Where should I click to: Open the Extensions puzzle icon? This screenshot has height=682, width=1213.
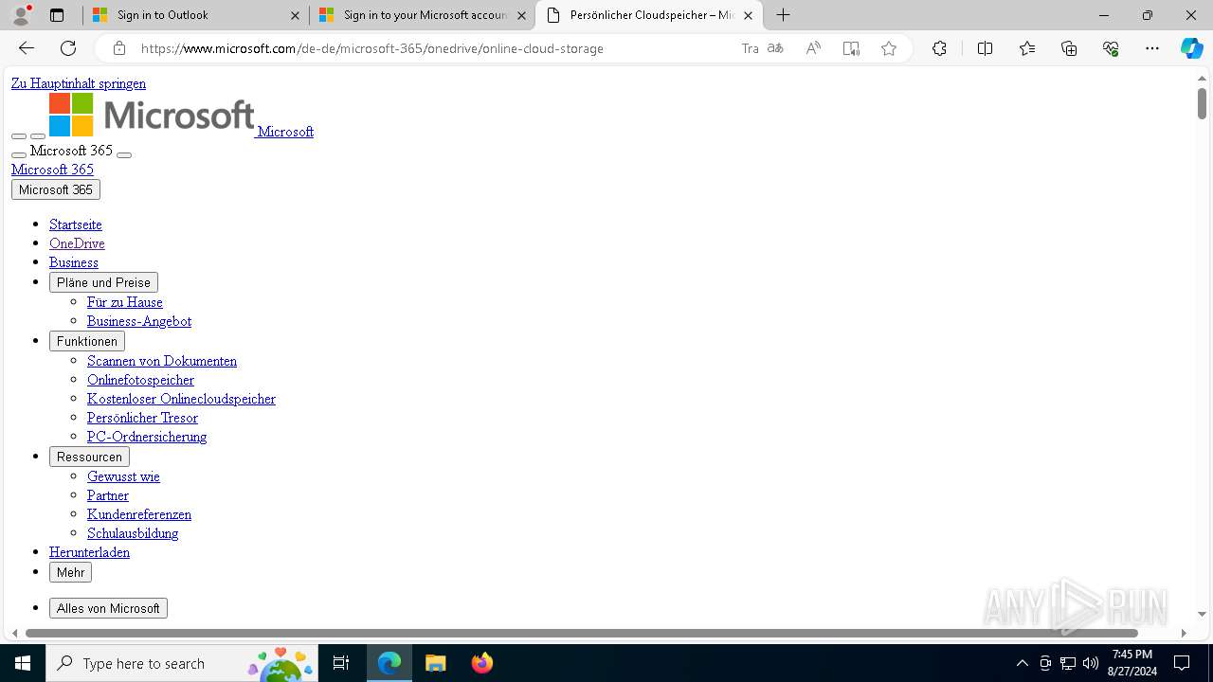pyautogui.click(x=939, y=48)
